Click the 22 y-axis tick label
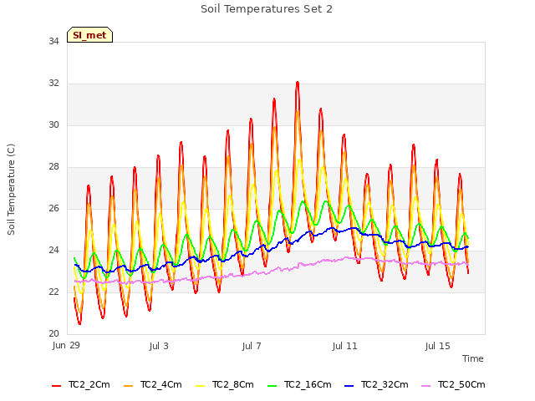The width and height of the screenshot is (535, 401). tap(53, 292)
